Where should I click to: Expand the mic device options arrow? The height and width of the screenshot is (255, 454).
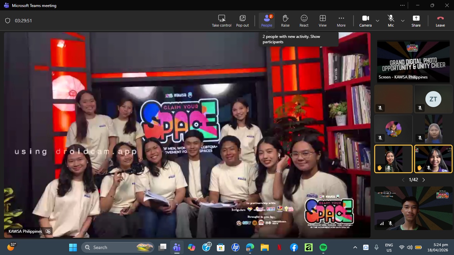(403, 21)
